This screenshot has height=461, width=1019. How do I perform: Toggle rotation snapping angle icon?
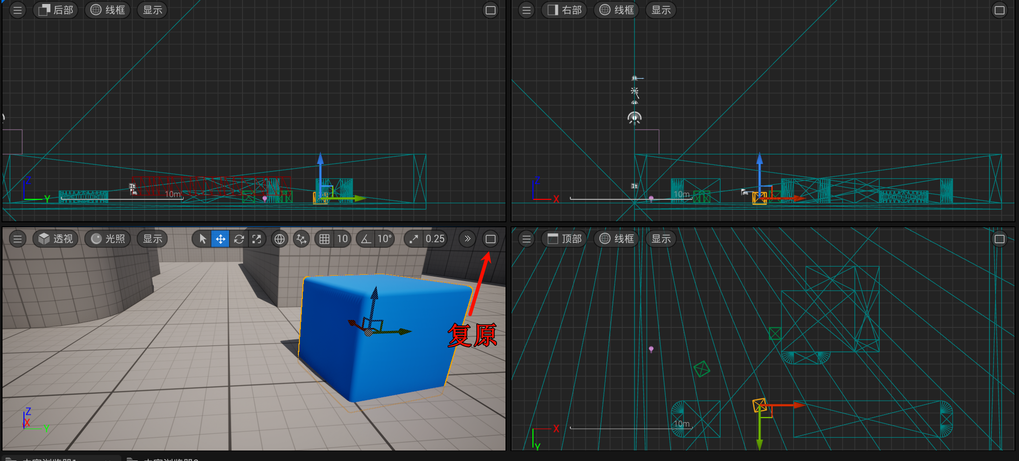366,239
